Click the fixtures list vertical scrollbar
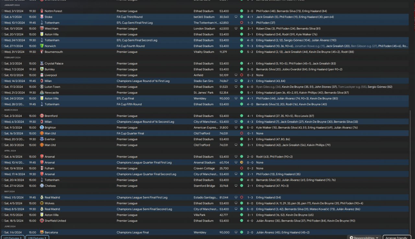The image size is (415, 239). point(410,173)
